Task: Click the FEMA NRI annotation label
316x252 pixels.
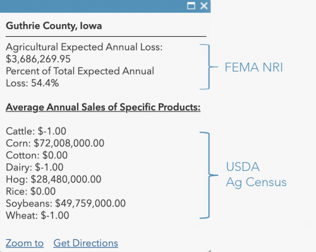Action: coord(253,67)
